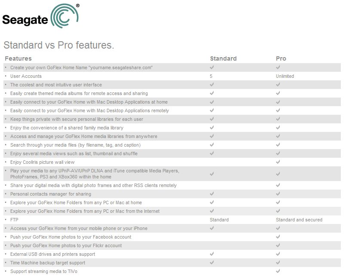
Task: Select the Standard column header
Action: point(223,58)
